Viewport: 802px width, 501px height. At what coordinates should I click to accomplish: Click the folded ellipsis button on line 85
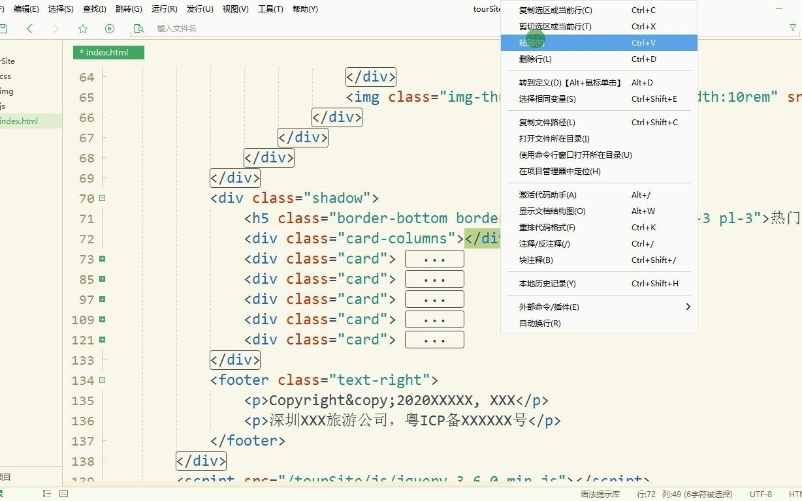tap(434, 279)
